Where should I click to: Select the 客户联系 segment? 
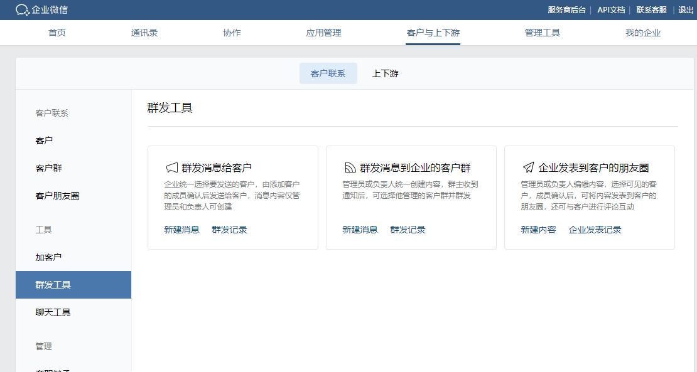328,73
